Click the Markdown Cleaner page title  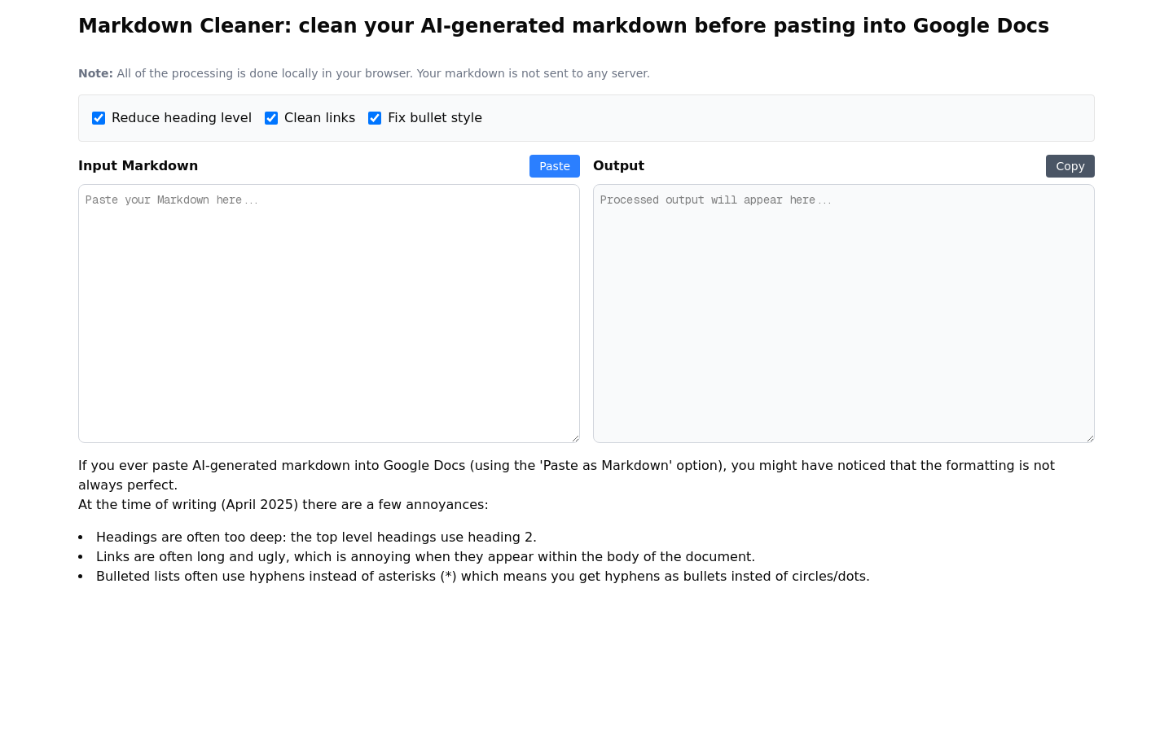pyautogui.click(x=564, y=26)
